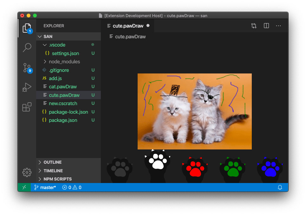Open the Manage settings gear icon

coord(27,172)
